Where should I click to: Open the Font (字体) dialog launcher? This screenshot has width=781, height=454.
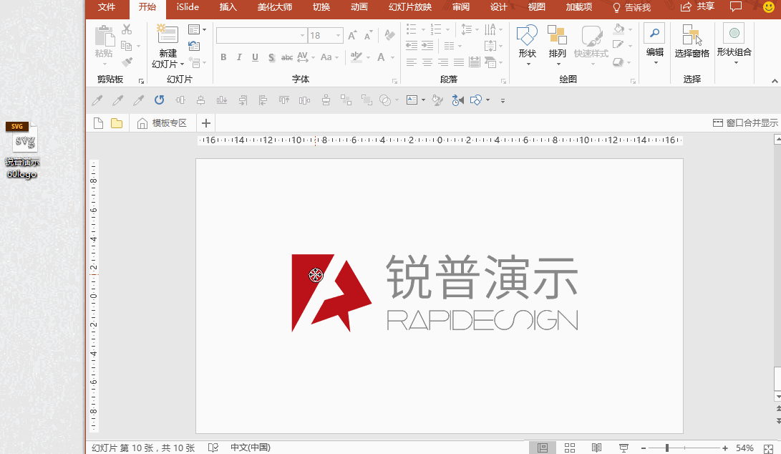tap(394, 81)
